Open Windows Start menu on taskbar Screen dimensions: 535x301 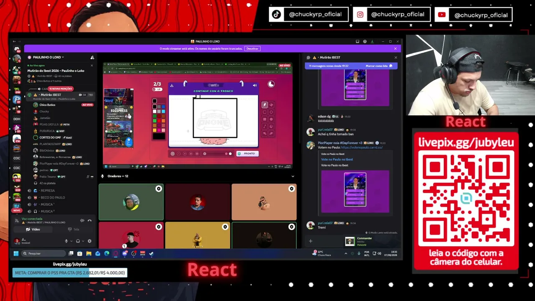pyautogui.click(x=16, y=253)
